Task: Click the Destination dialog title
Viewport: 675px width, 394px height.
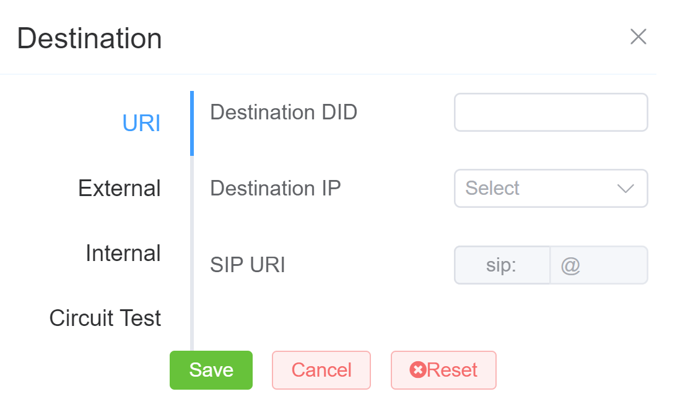Action: 90,38
